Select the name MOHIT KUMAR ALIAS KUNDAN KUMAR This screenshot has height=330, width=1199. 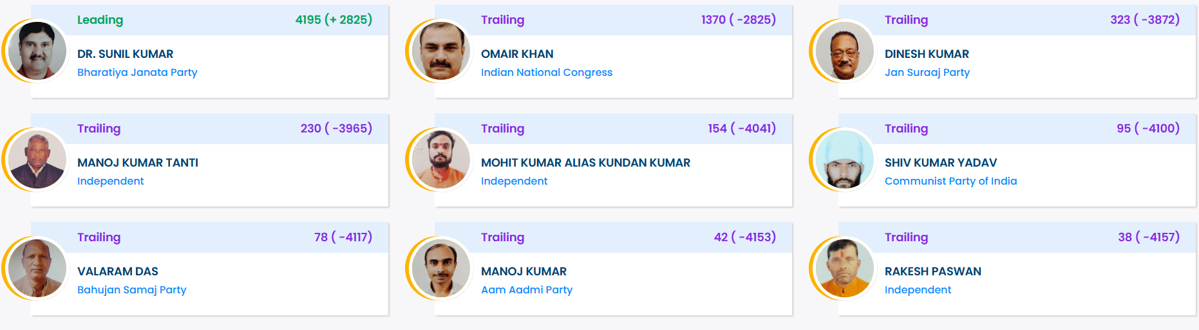(x=585, y=163)
